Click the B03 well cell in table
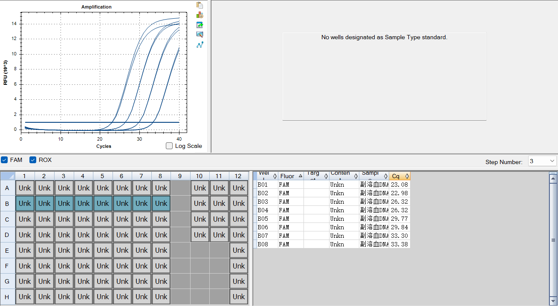The width and height of the screenshot is (558, 306). (x=267, y=202)
